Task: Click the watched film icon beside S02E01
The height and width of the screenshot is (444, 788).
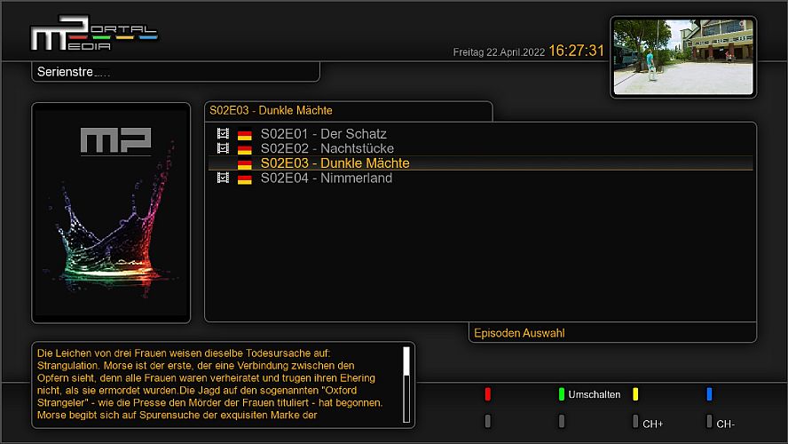Action: tap(223, 133)
